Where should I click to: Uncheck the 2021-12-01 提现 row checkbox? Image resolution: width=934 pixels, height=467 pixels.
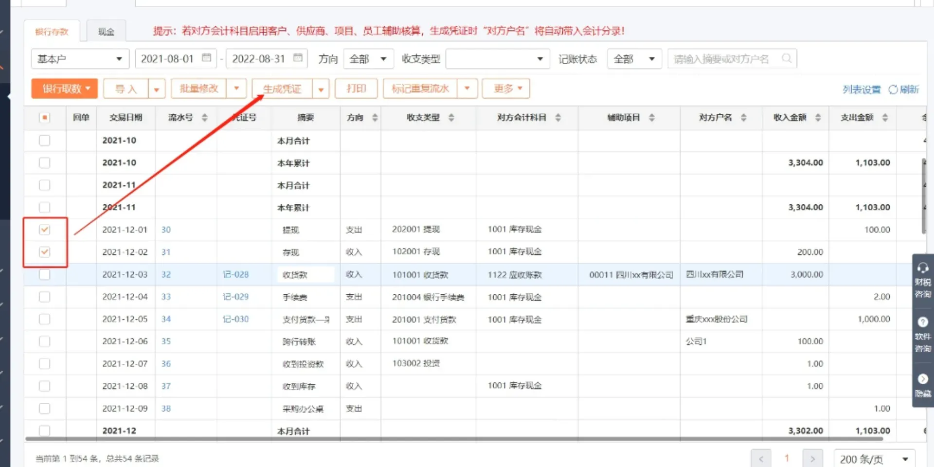tap(44, 230)
